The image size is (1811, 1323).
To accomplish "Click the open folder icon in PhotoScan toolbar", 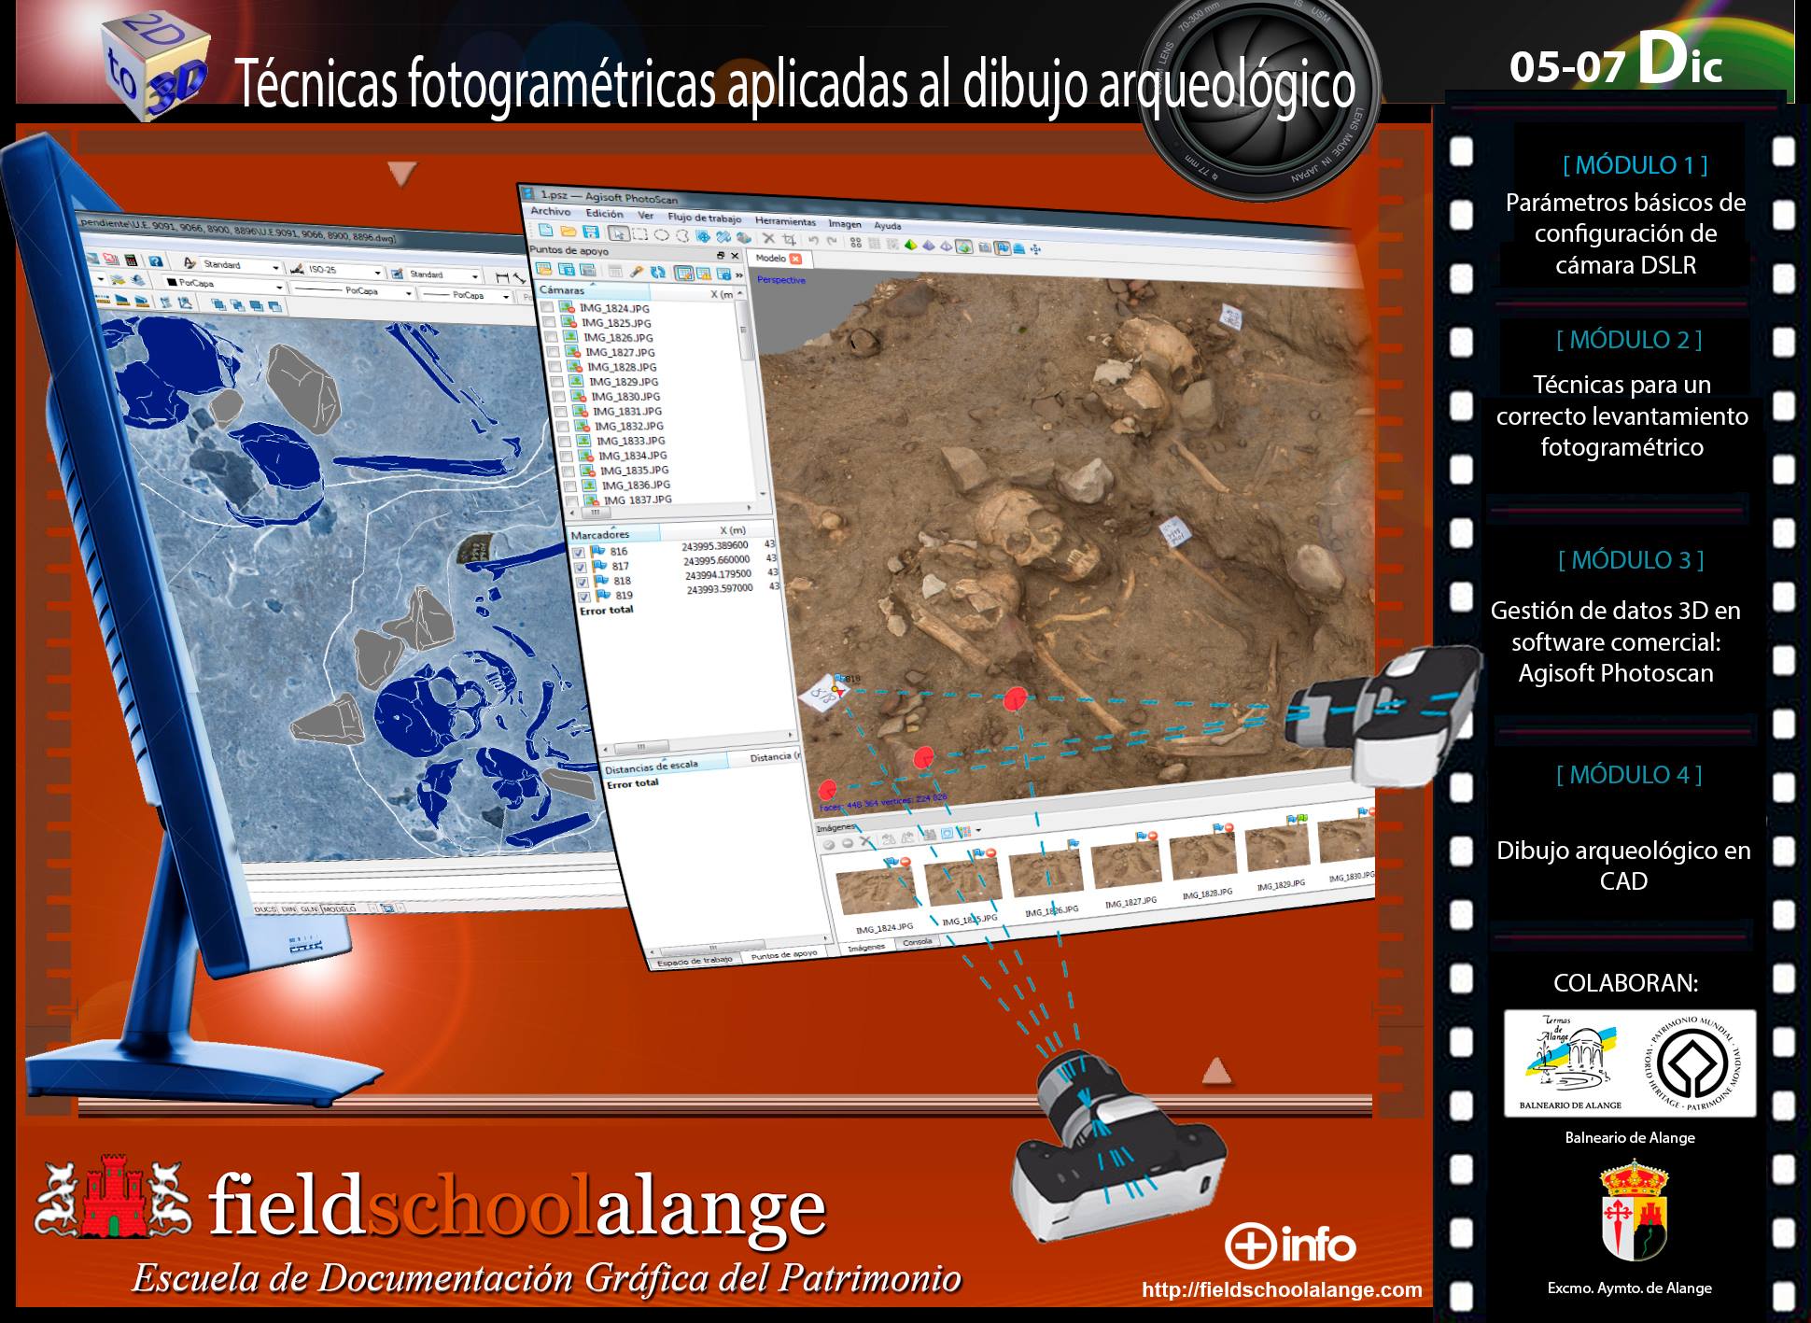I will point(568,231).
